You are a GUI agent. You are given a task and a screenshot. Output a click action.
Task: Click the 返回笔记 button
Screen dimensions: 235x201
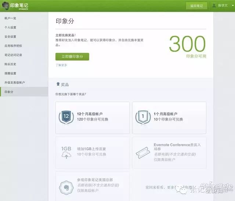[x=196, y=6]
